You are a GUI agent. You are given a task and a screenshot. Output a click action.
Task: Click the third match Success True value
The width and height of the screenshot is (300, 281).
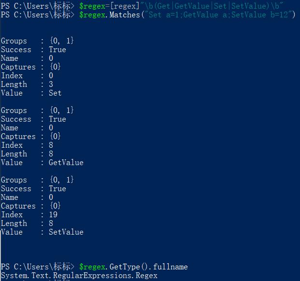coord(57,189)
